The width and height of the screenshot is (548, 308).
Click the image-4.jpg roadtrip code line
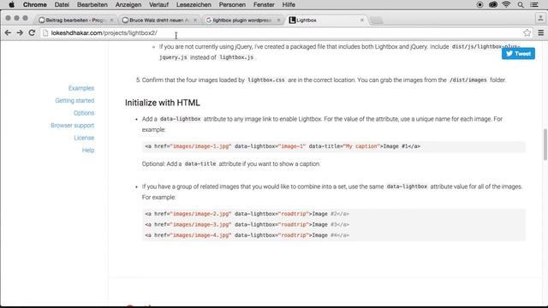247,235
